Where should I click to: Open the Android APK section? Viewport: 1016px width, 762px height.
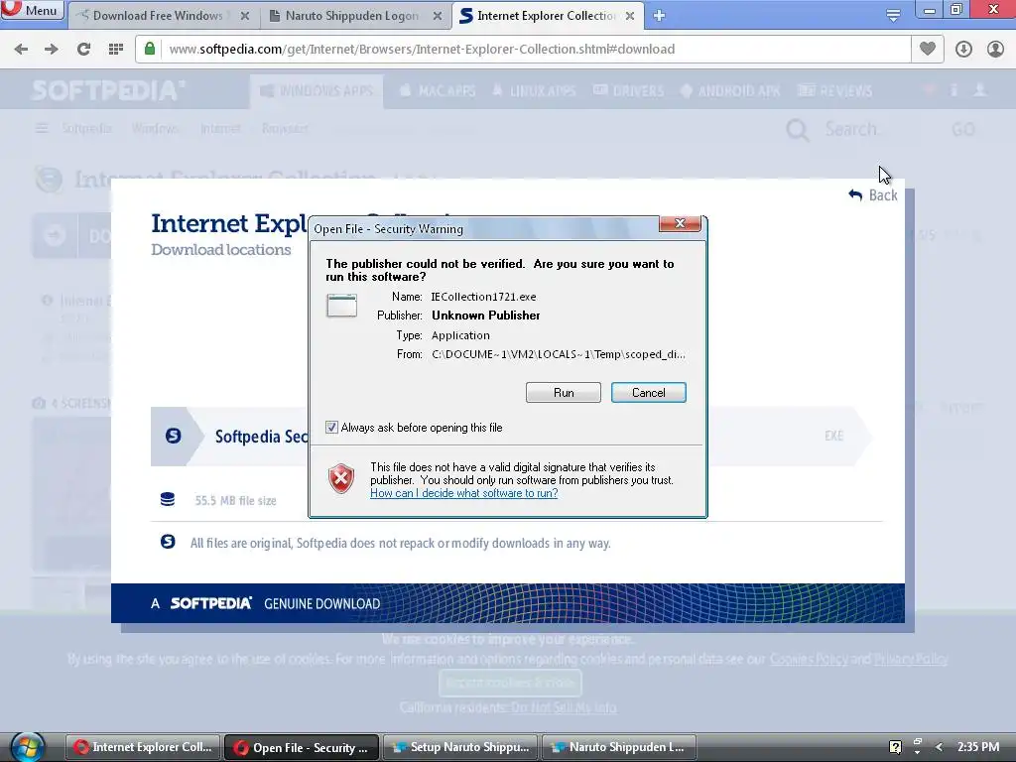tap(730, 91)
